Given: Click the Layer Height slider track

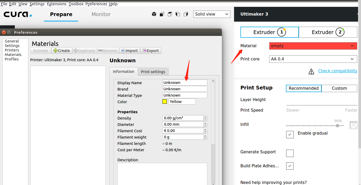Looking at the screenshot, I should (322, 105).
